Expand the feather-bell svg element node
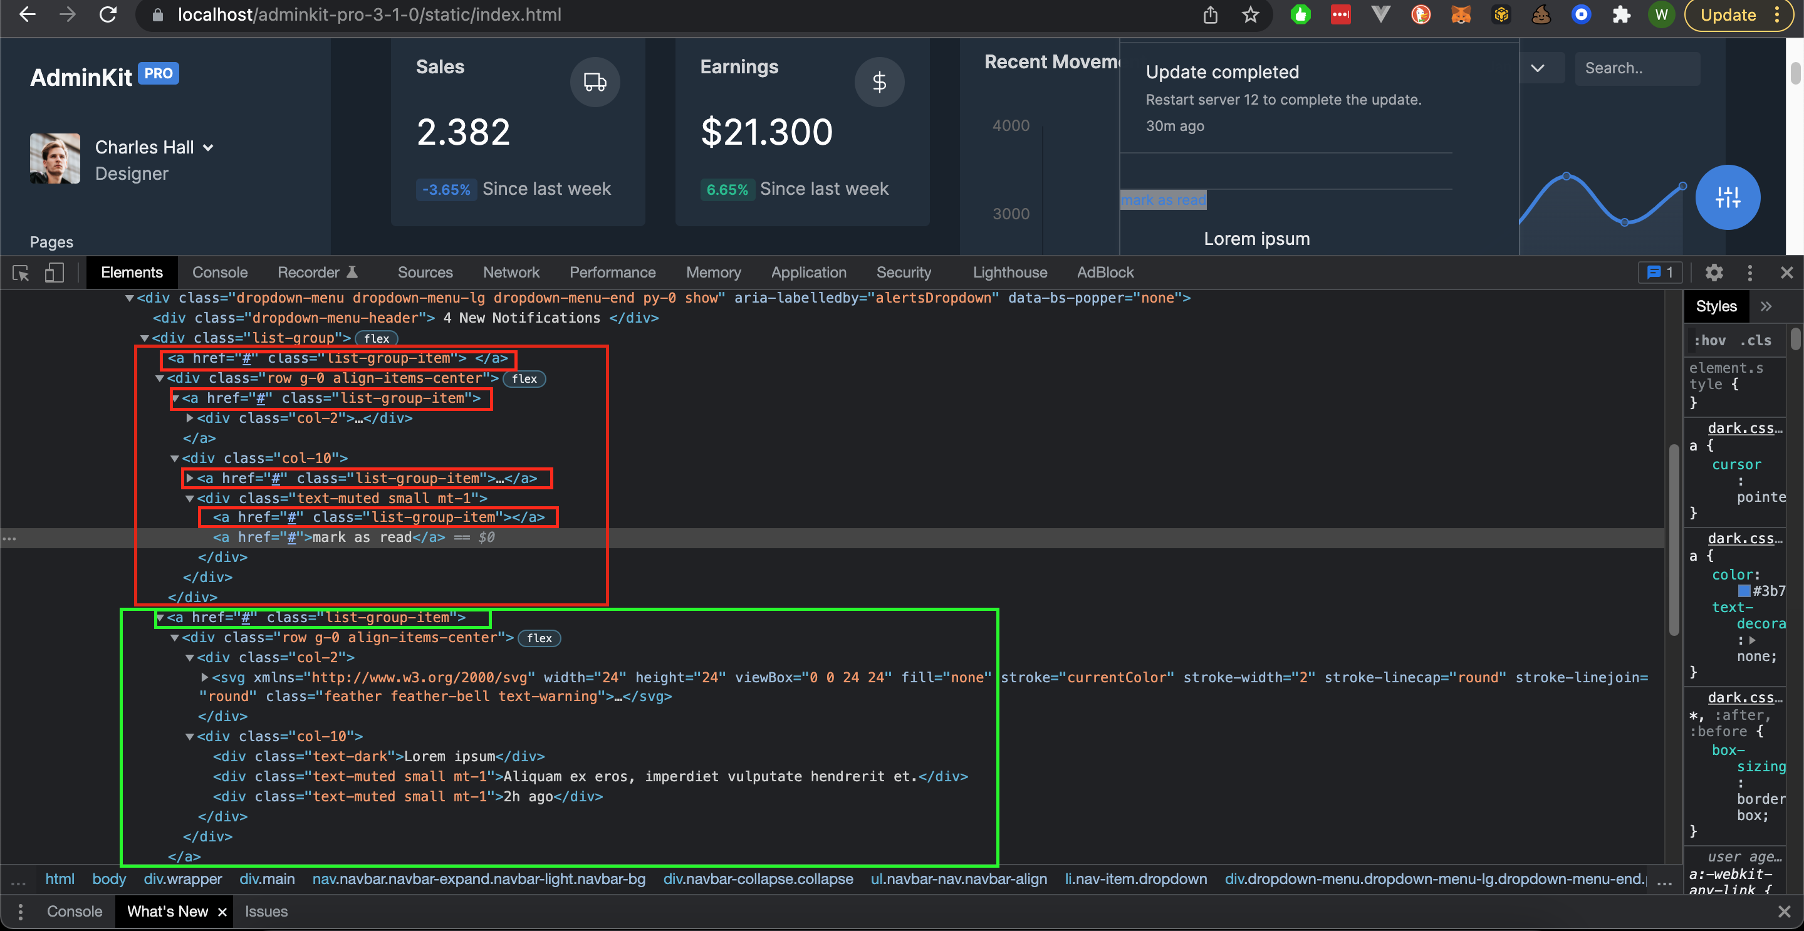The width and height of the screenshot is (1804, 931). tap(204, 677)
